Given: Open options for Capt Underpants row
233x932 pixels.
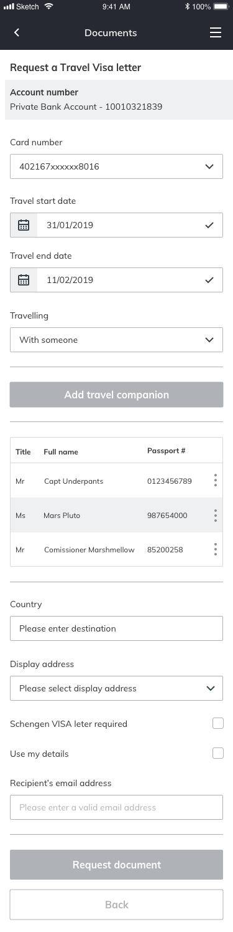Looking at the screenshot, I should pyautogui.click(x=216, y=481).
